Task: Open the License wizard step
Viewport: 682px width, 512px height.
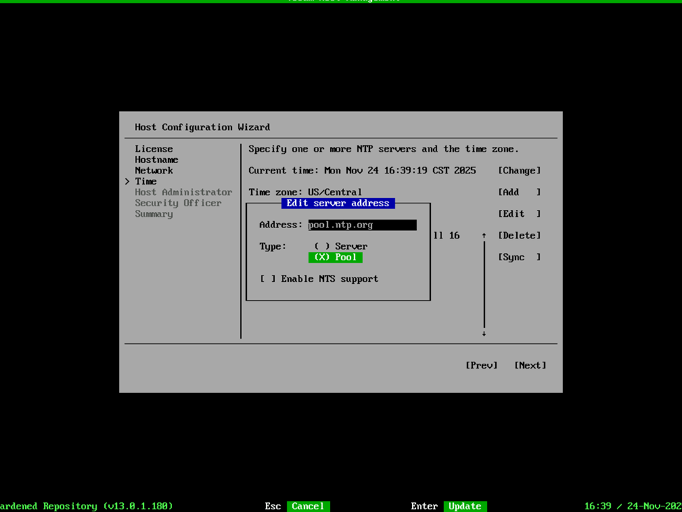Action: (154, 149)
